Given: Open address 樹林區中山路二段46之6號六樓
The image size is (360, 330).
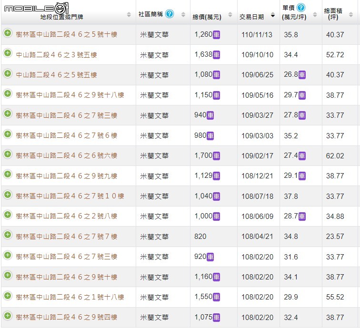Looking at the screenshot, I should tap(67, 155).
